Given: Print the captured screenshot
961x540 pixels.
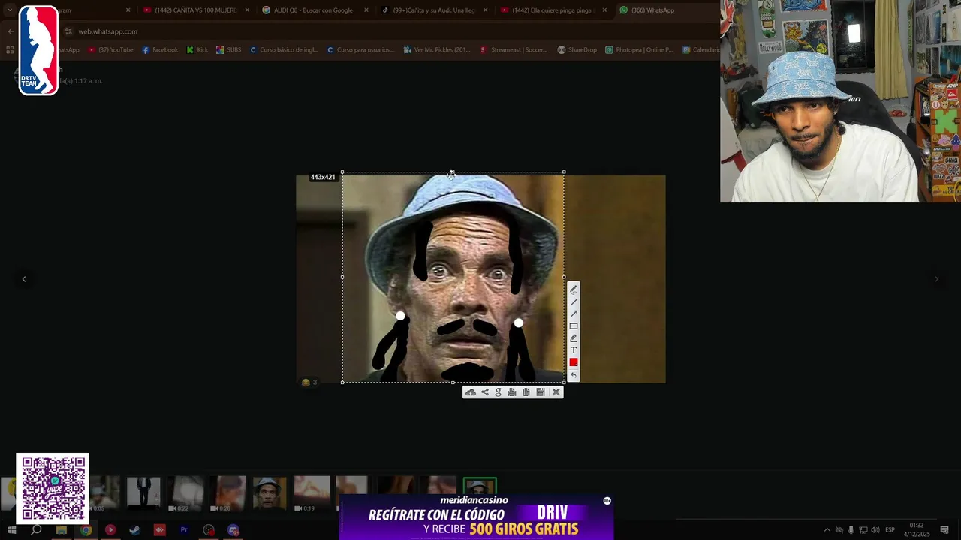Looking at the screenshot, I should tap(512, 391).
